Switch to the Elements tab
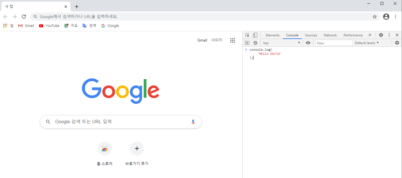The image size is (402, 178). pyautogui.click(x=272, y=35)
